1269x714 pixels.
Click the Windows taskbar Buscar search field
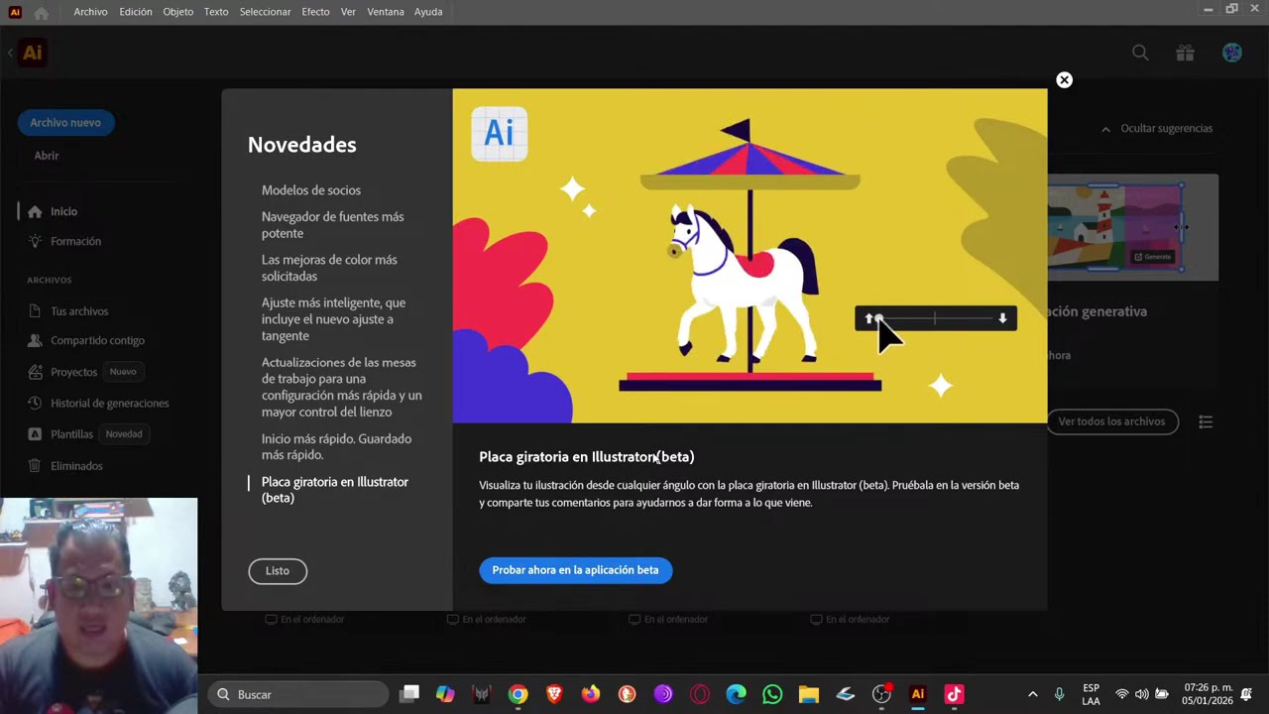click(298, 694)
